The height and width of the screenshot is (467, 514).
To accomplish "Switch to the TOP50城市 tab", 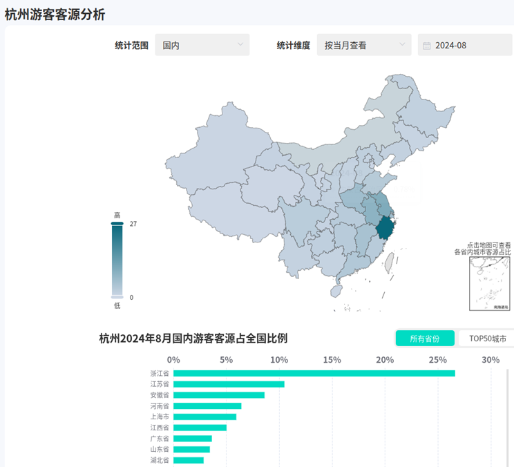I will point(487,339).
